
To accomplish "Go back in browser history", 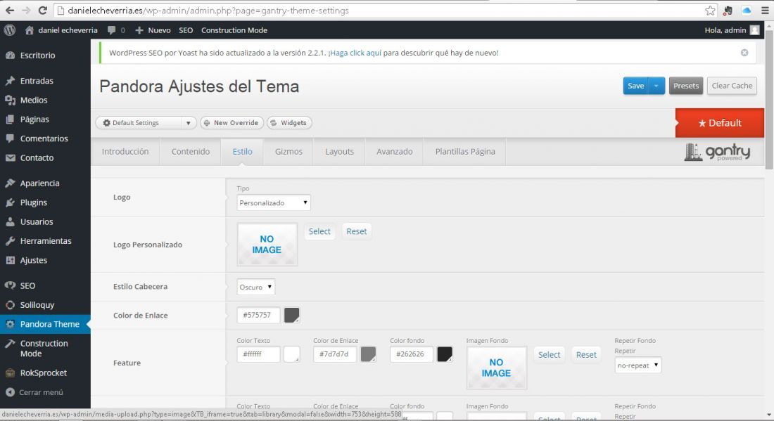I will (x=10, y=11).
